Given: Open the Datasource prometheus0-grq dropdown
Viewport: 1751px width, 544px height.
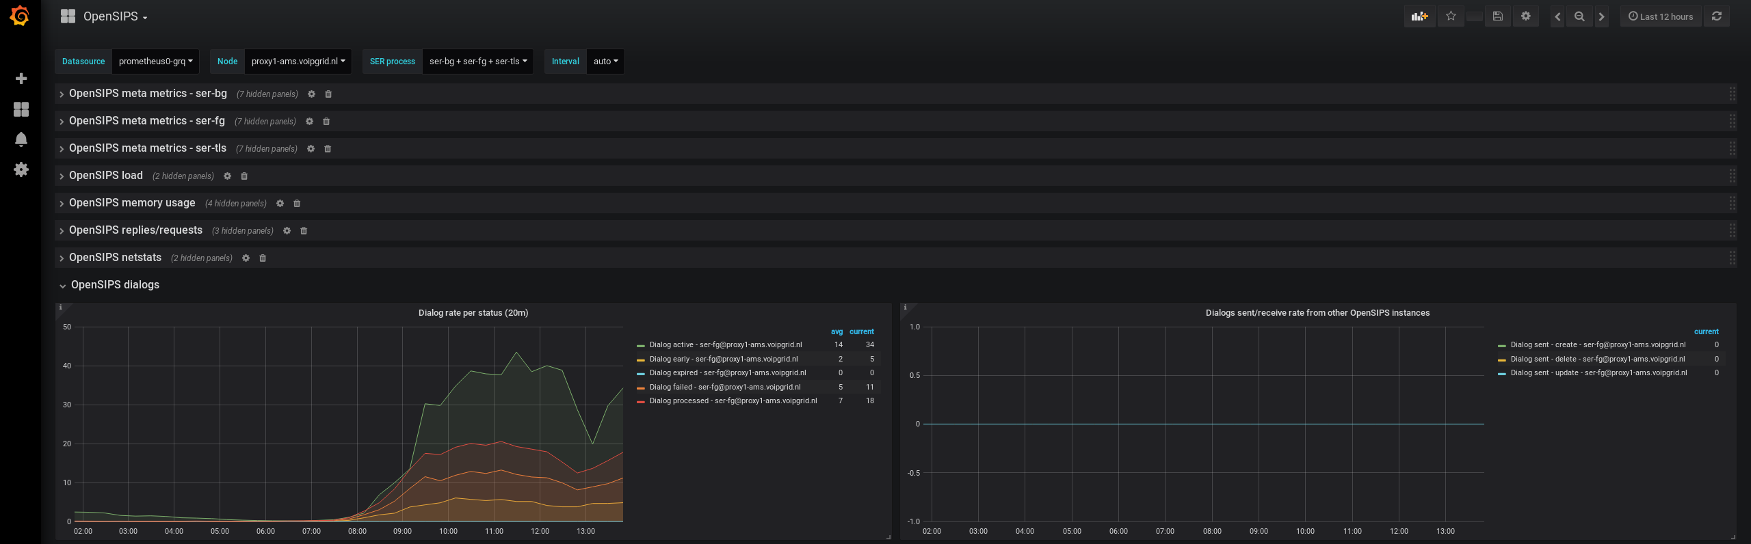Looking at the screenshot, I should pos(155,62).
